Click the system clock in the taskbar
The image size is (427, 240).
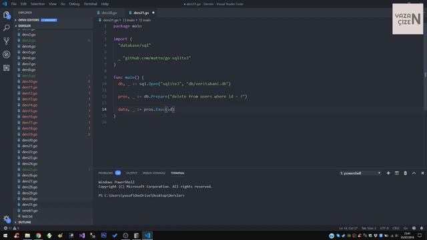click(407, 235)
